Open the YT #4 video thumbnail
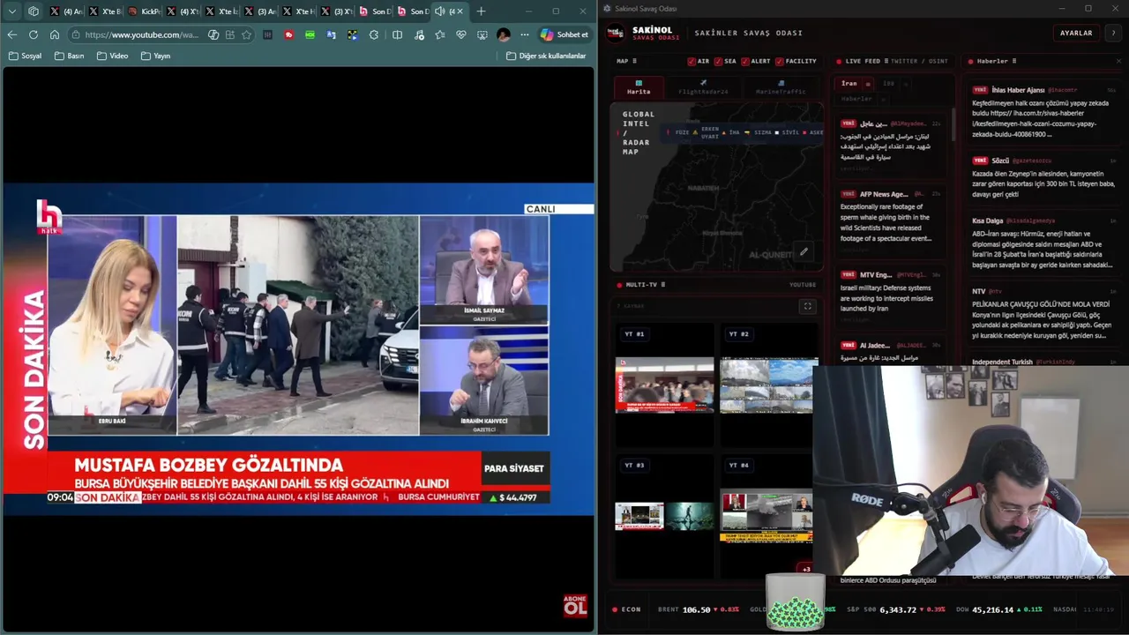This screenshot has height=635, width=1129. coord(766,516)
